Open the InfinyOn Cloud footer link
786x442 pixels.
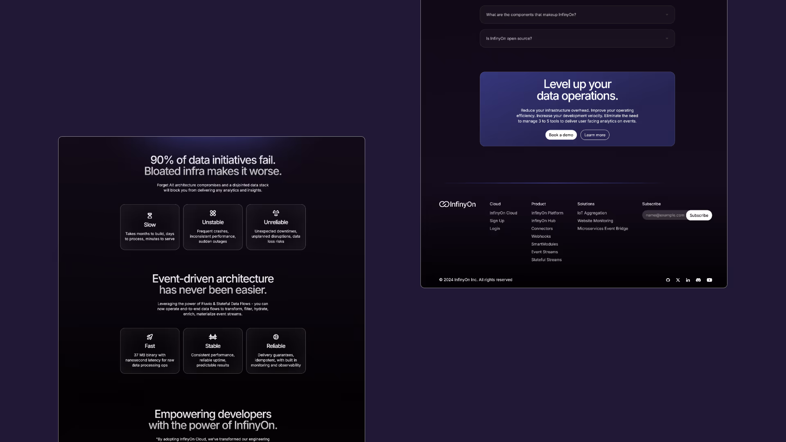[503, 213]
